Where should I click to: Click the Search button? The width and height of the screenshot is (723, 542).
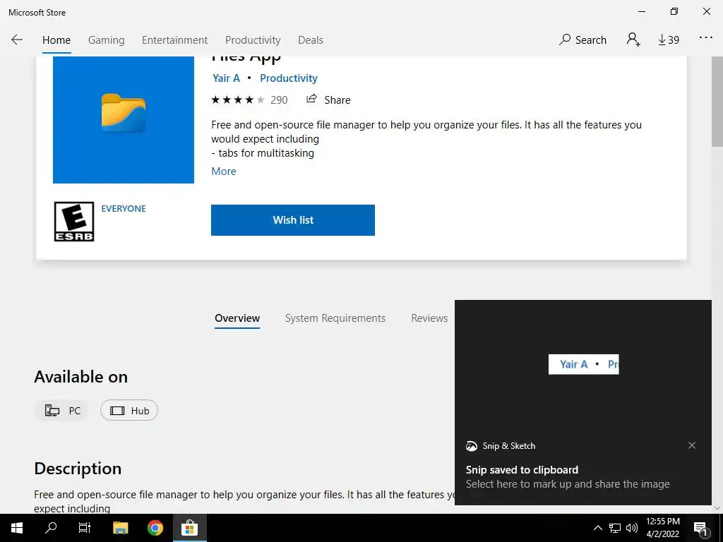click(x=582, y=40)
